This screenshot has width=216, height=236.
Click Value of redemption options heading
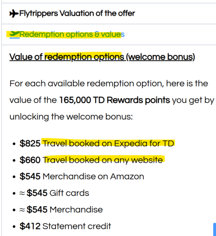102,57
